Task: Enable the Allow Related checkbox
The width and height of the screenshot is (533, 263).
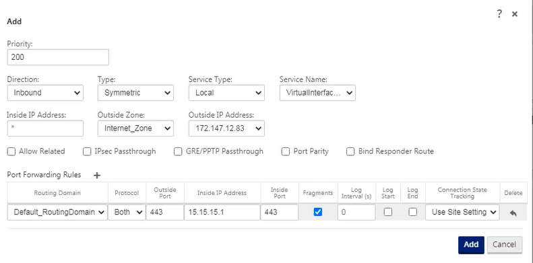Action: tap(11, 151)
